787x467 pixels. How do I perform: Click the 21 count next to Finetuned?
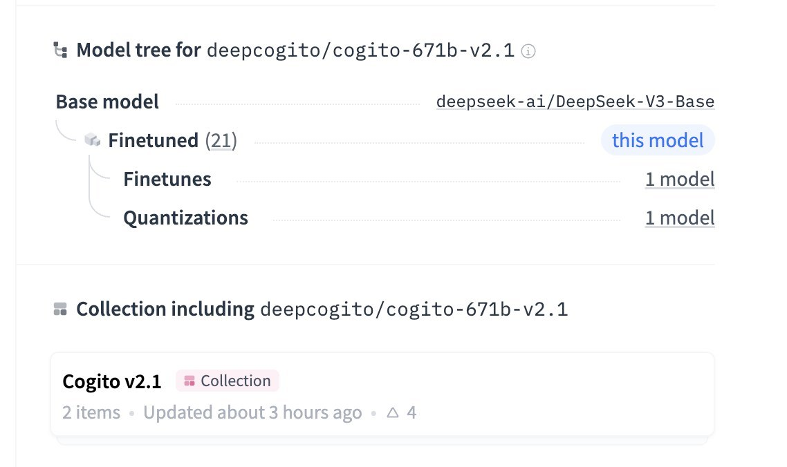[x=221, y=141]
